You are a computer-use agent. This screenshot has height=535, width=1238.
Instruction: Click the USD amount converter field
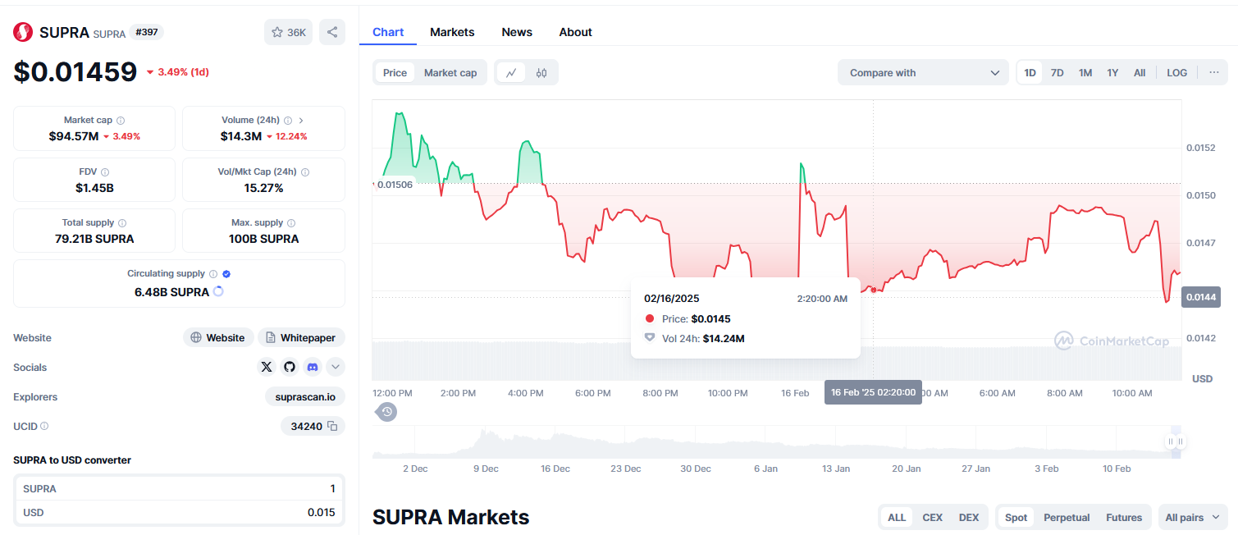[179, 512]
